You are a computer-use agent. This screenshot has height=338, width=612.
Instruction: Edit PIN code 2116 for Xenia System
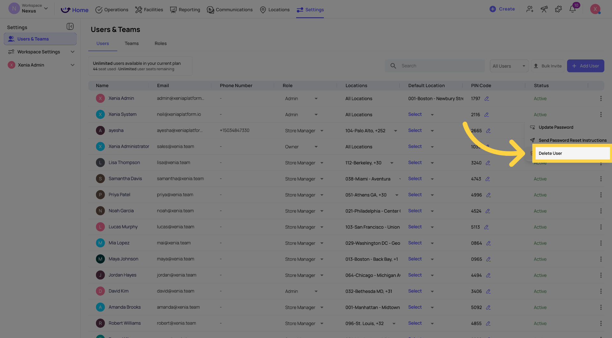(486, 115)
